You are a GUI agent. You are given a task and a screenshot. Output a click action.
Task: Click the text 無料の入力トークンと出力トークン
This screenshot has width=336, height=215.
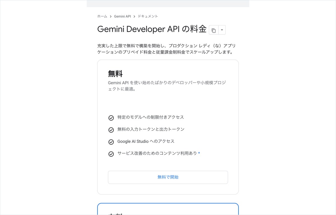click(151, 129)
